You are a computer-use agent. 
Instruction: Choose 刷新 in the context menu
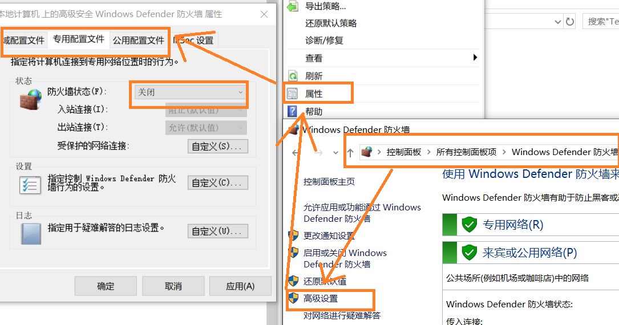(x=314, y=76)
